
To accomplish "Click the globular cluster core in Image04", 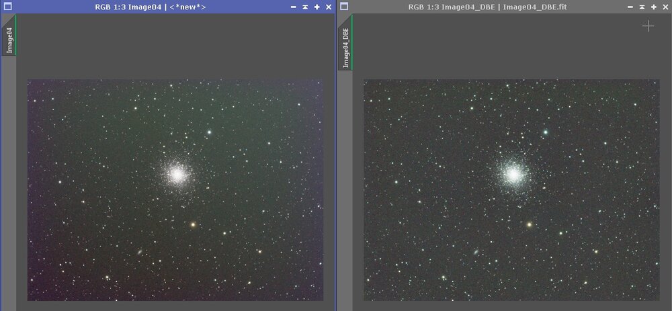I will [177, 174].
